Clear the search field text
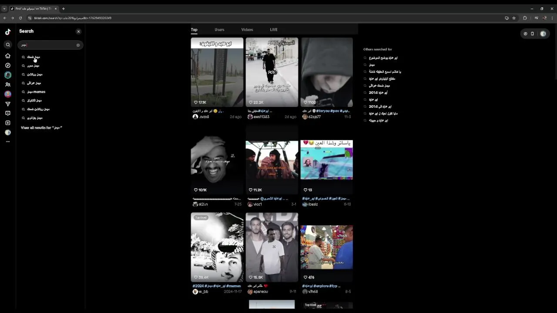This screenshot has width=557, height=313. (78, 45)
